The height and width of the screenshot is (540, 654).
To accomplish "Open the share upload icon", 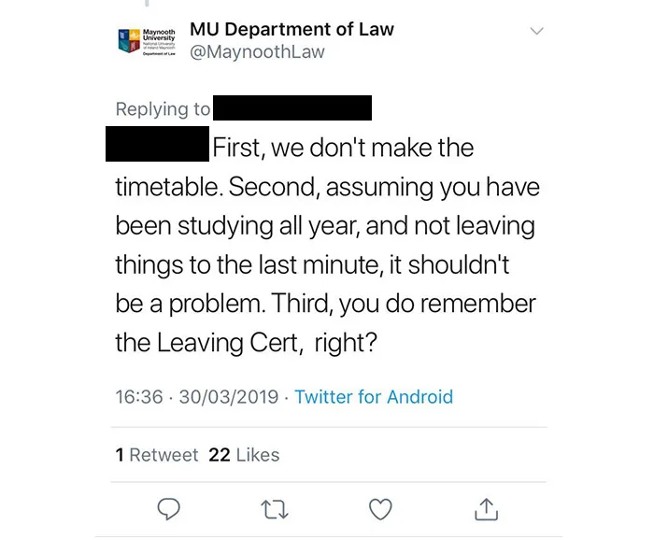I will (487, 509).
